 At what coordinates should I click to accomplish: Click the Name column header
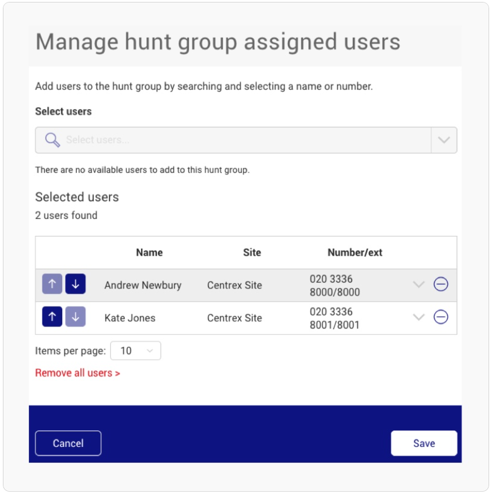click(x=149, y=253)
